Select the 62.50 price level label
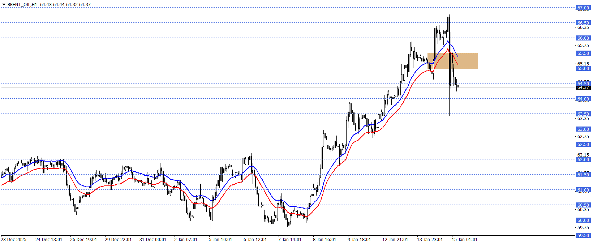The image size is (593, 244). [x=583, y=144]
